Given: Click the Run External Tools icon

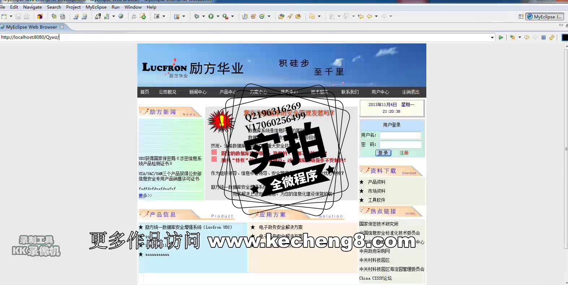Looking at the screenshot, I should (x=225, y=16).
